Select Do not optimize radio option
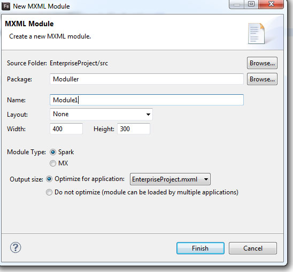Screen dimensions: 293x272 click(49, 192)
